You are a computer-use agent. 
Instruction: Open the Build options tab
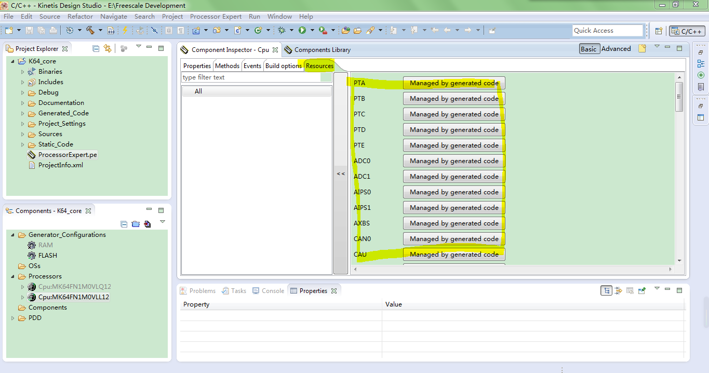[x=283, y=66]
